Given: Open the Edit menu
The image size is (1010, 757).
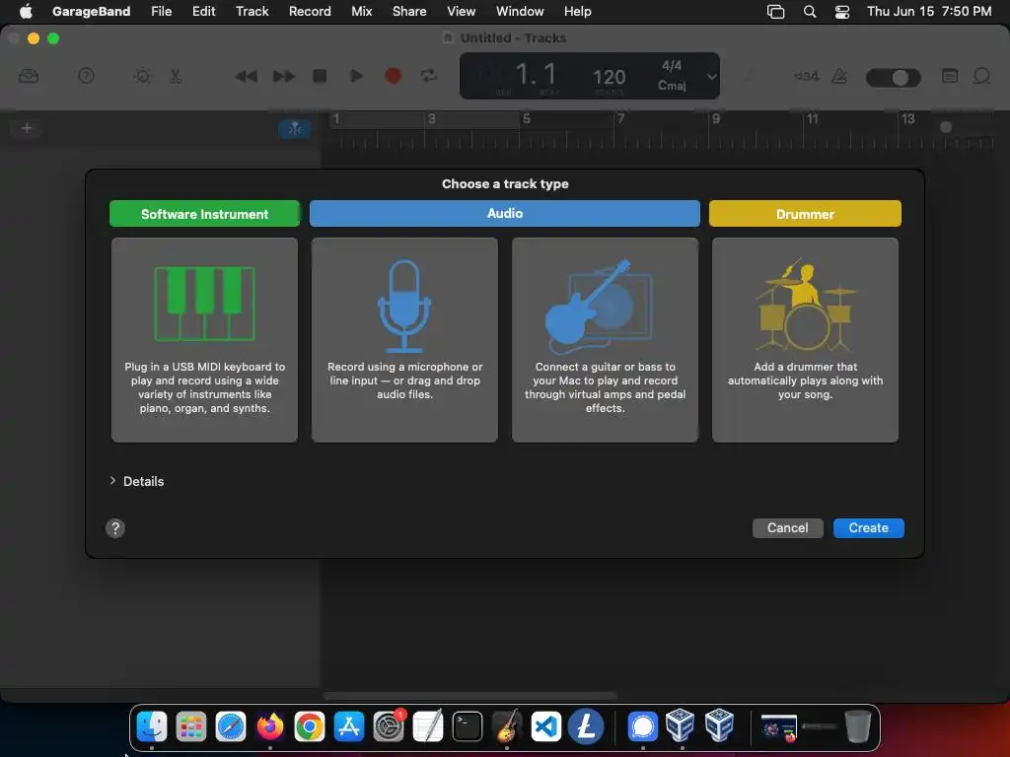Looking at the screenshot, I should 203,11.
